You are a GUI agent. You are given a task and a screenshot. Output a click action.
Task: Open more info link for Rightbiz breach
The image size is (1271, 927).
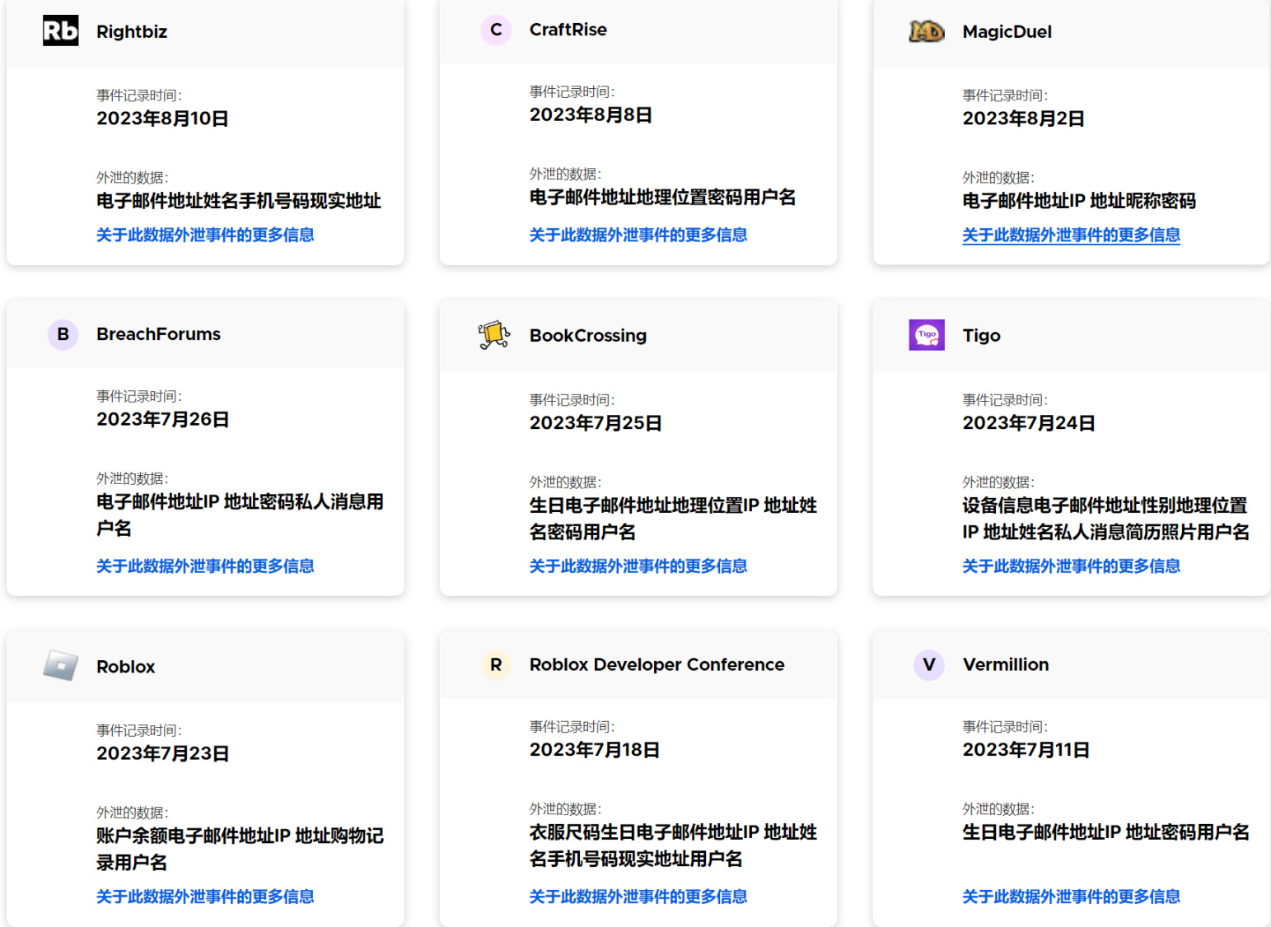tap(205, 235)
